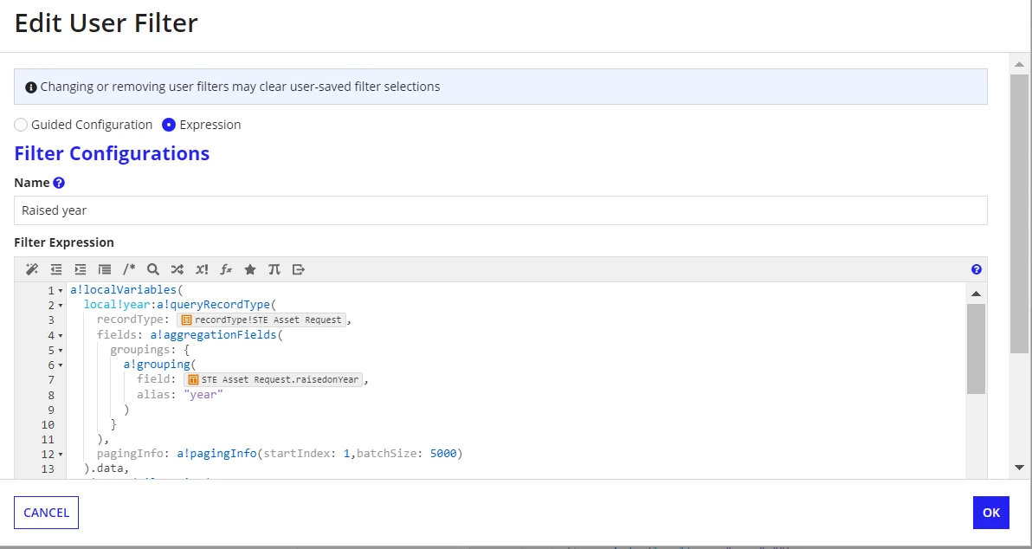Click the "year" alias string on line 8

coord(203,394)
